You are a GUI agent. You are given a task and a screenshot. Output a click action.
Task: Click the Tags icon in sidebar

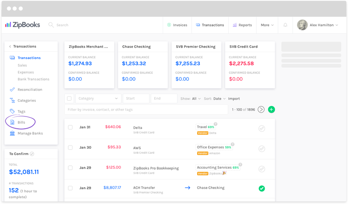pos(12,111)
